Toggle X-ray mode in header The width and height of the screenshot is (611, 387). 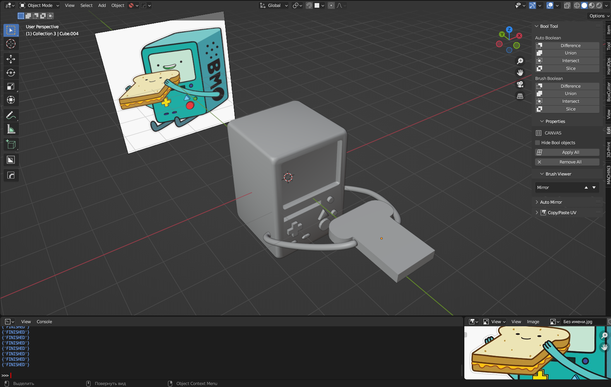pos(567,5)
